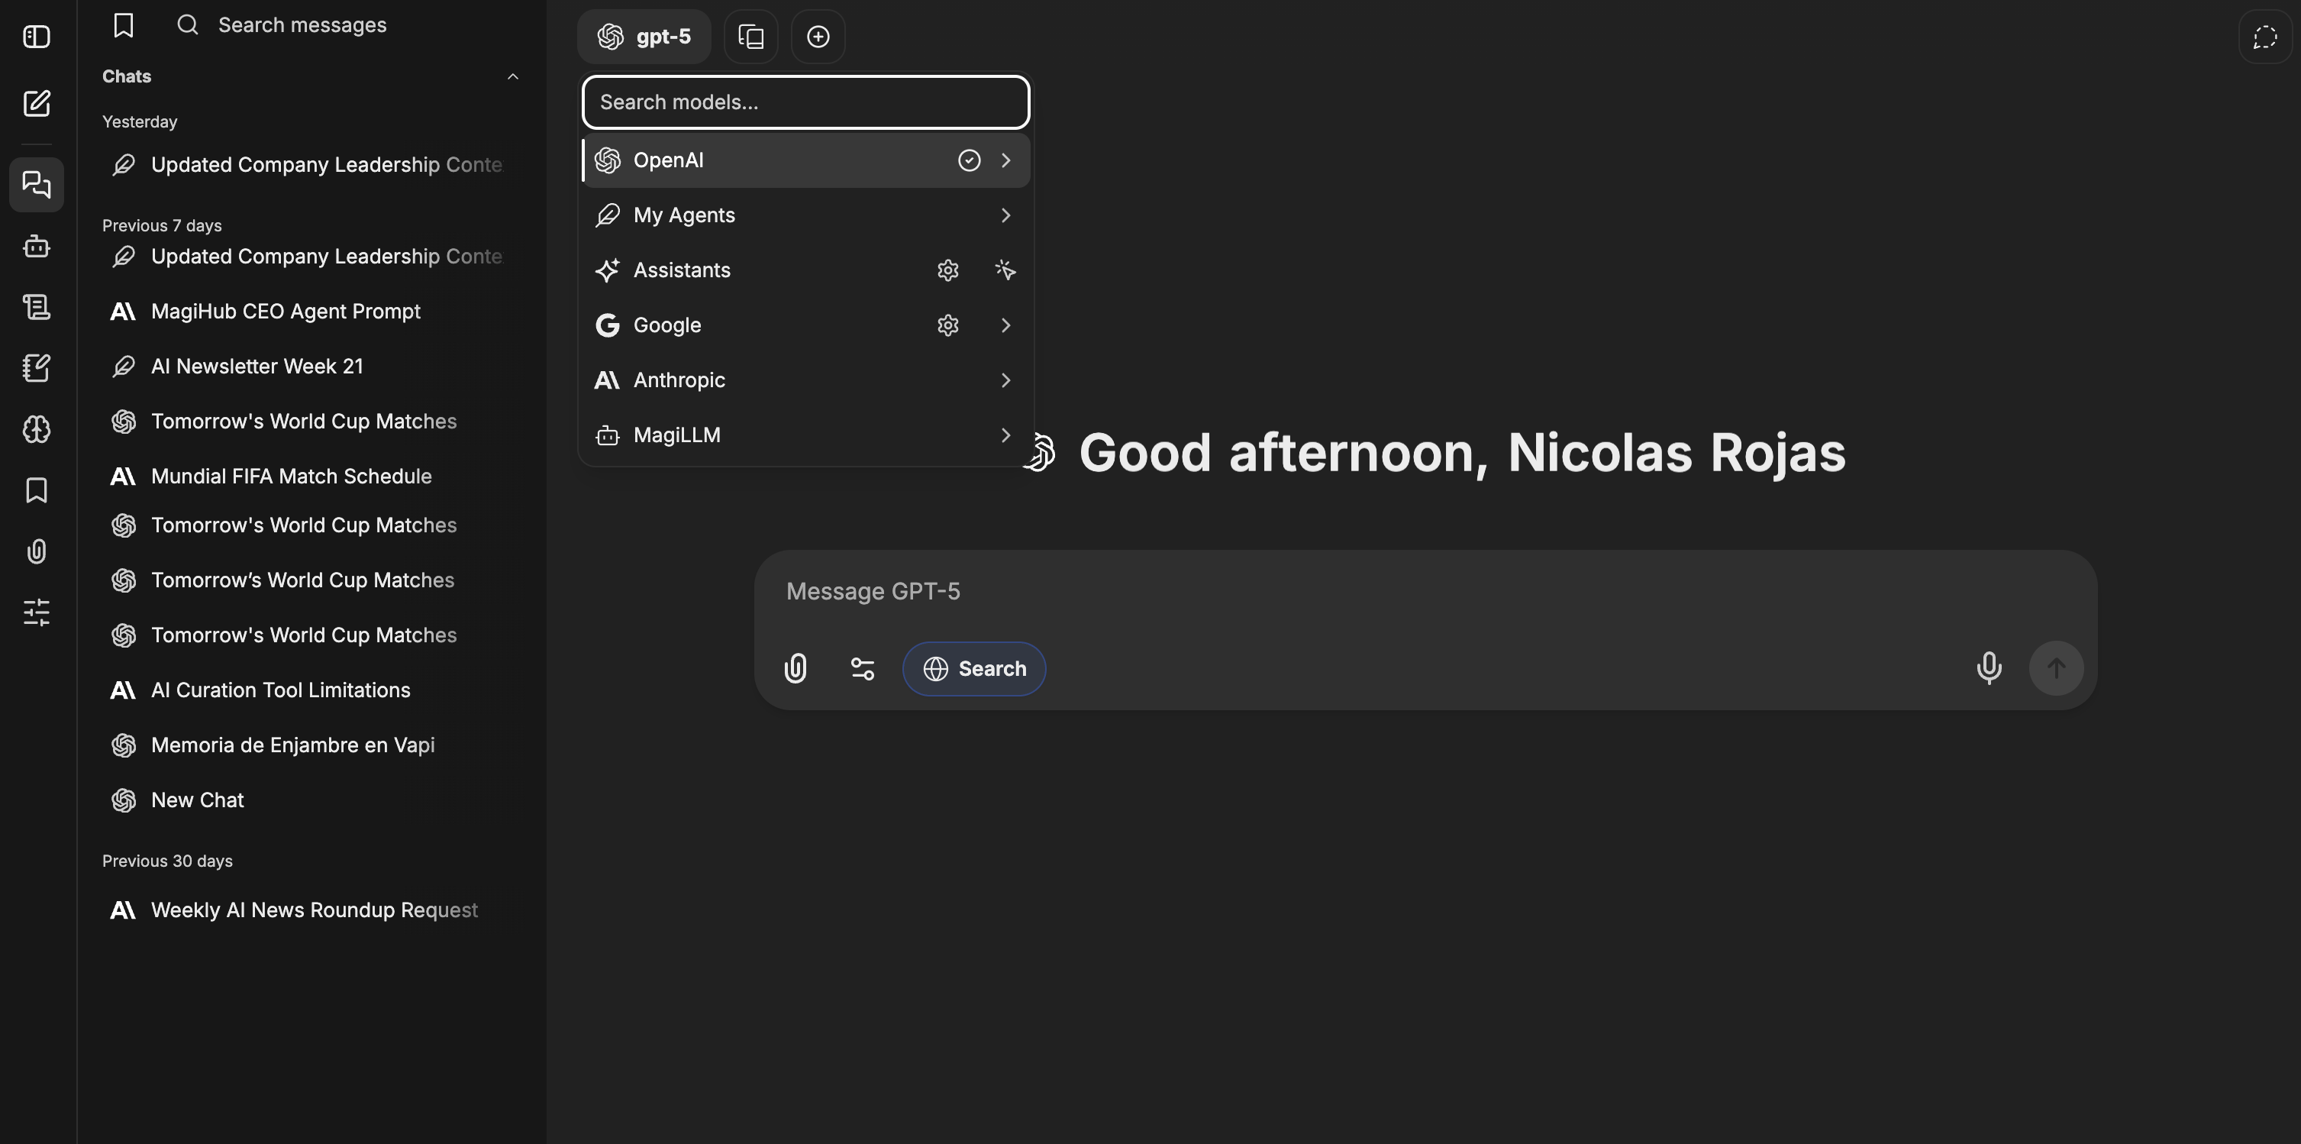Expand the MagiLLM submenu arrow

point(1005,435)
